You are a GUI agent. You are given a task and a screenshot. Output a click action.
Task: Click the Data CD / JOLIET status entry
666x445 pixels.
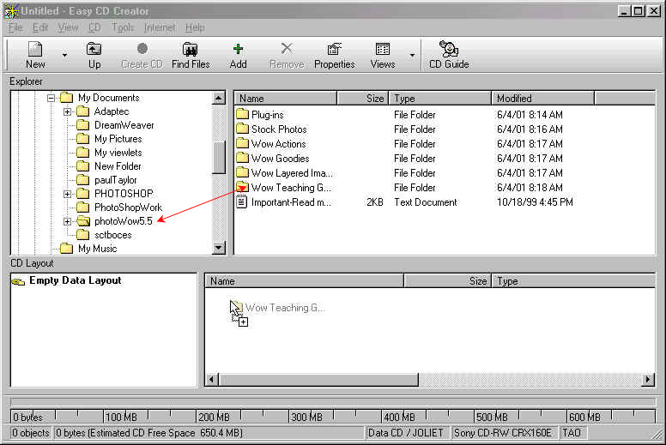coord(406,433)
